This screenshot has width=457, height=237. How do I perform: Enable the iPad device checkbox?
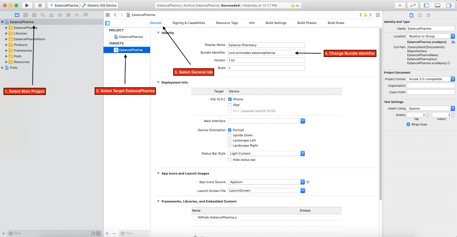tap(230, 105)
